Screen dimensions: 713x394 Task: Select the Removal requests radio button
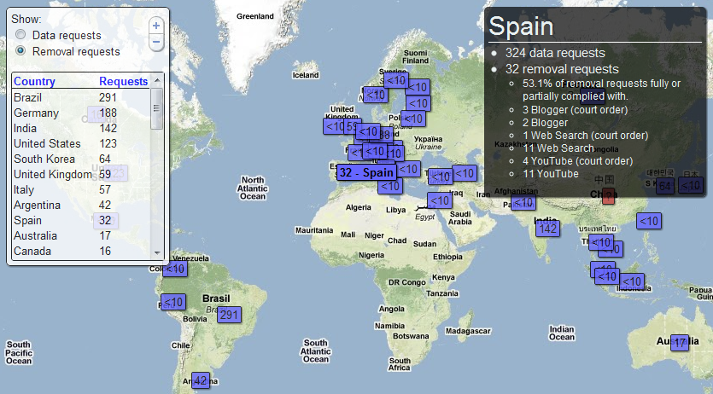(20, 50)
